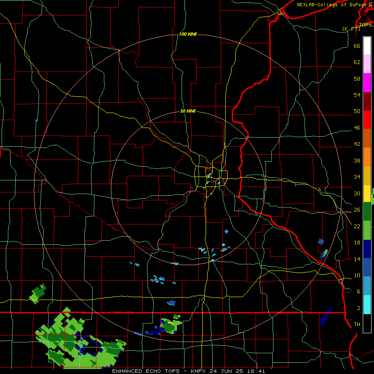Click the "50 NMI" range ring label

coord(188,111)
